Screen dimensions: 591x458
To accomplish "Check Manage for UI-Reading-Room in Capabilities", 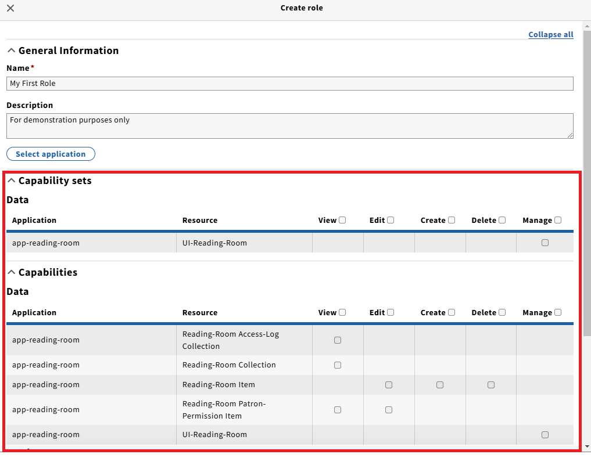I will (545, 434).
